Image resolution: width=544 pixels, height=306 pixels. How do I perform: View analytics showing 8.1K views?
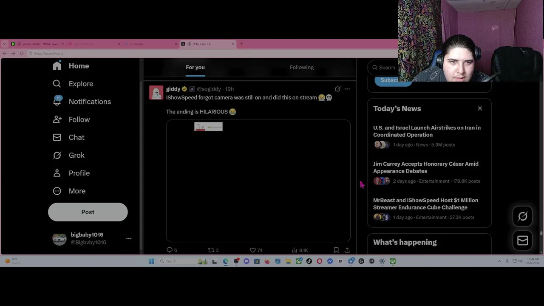300,250
